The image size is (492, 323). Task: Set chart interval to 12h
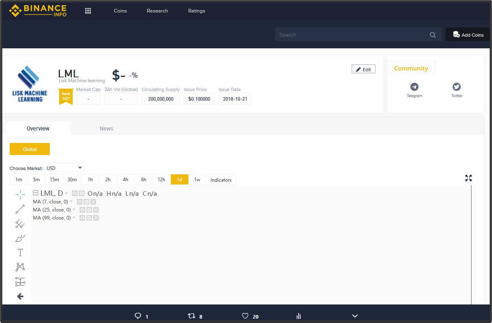(161, 180)
